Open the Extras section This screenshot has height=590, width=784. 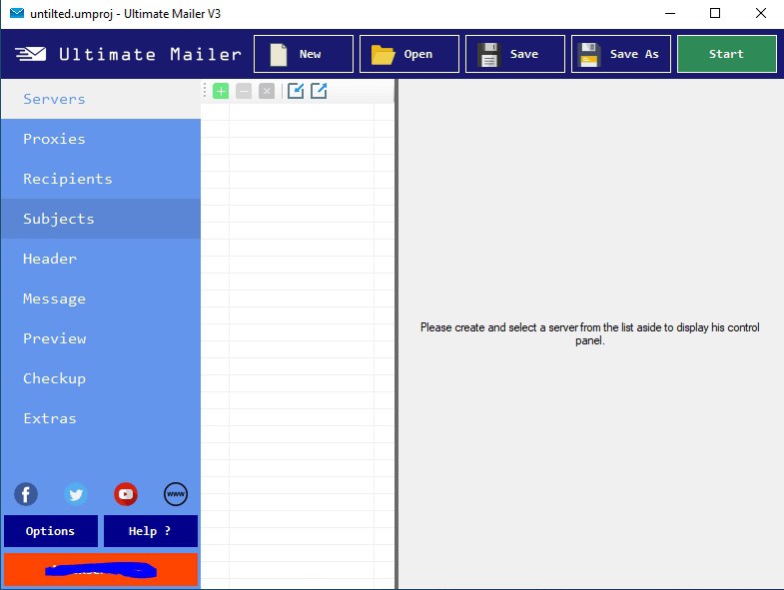tap(101, 418)
